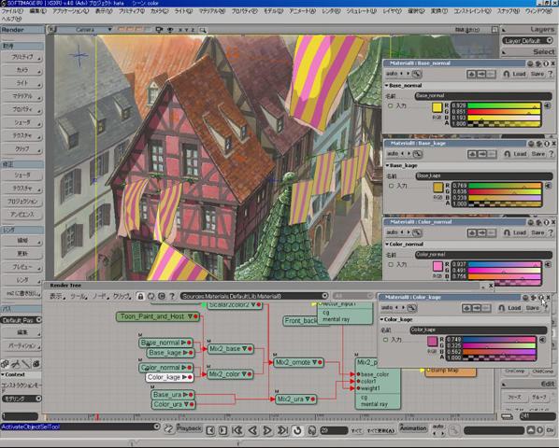Select the Toon_Paint_and_Host node
This screenshot has height=448, width=559.
(x=158, y=316)
